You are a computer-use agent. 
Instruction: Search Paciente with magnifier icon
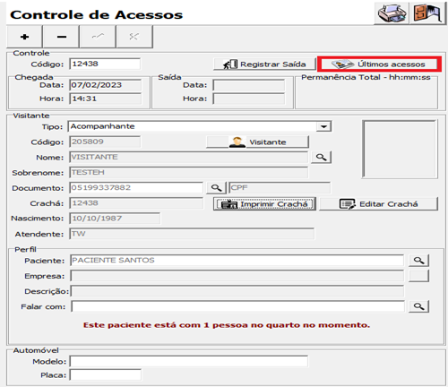[x=418, y=261]
